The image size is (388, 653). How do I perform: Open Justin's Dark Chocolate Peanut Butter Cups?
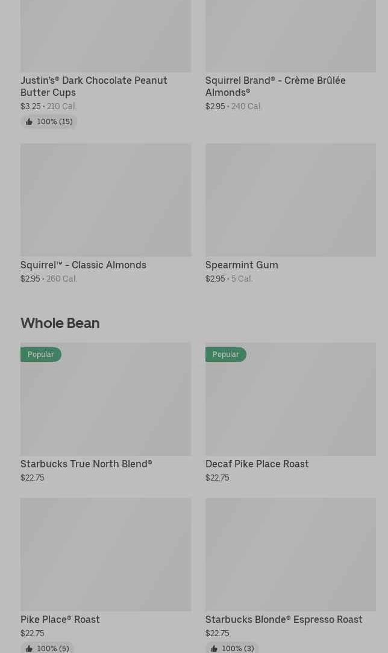[93, 86]
